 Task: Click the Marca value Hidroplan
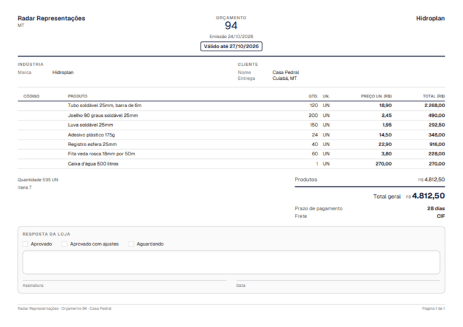coord(63,72)
